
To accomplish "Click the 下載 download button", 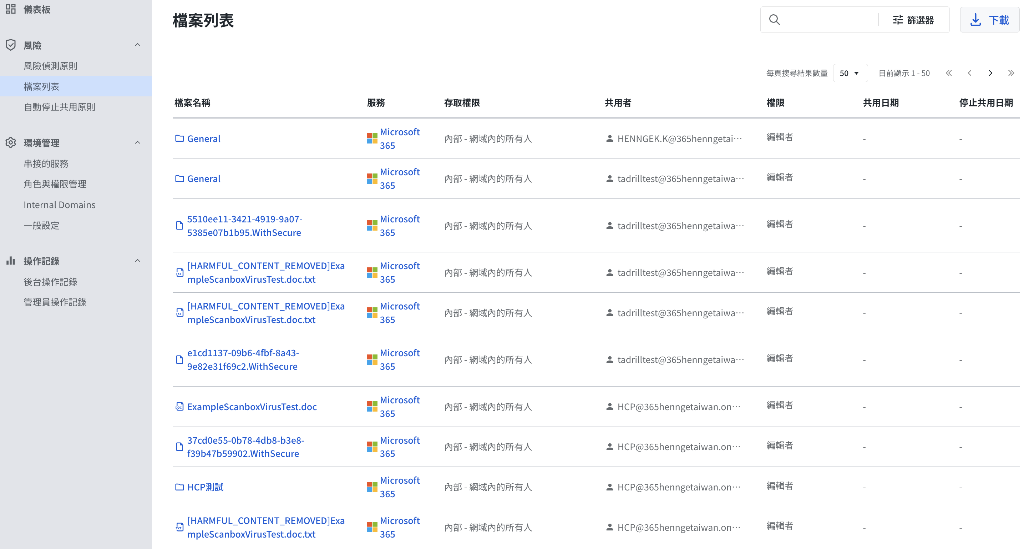I will [989, 20].
